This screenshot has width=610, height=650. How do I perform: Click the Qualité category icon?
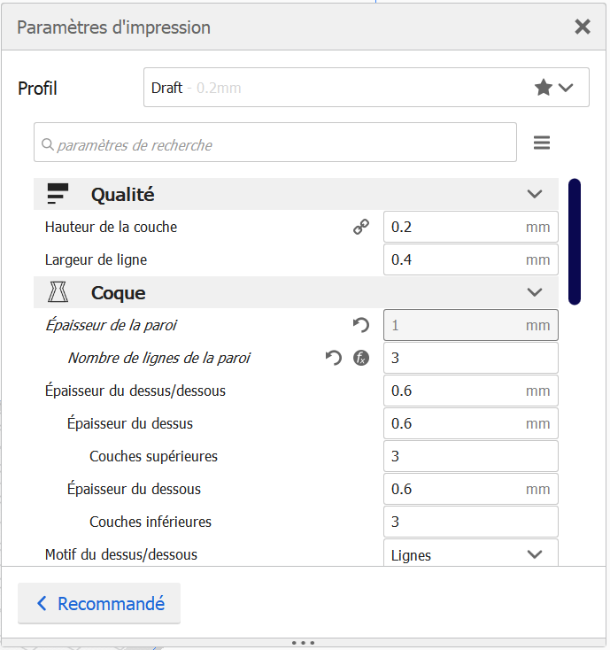pyautogui.click(x=58, y=194)
